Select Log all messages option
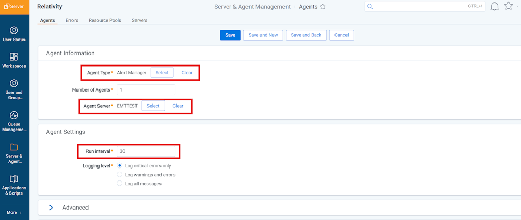The image size is (521, 220). [x=120, y=184]
